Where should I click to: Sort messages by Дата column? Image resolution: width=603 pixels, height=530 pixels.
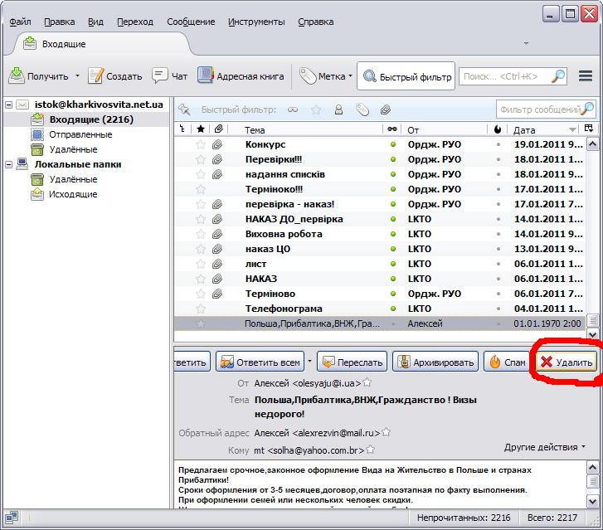point(543,130)
